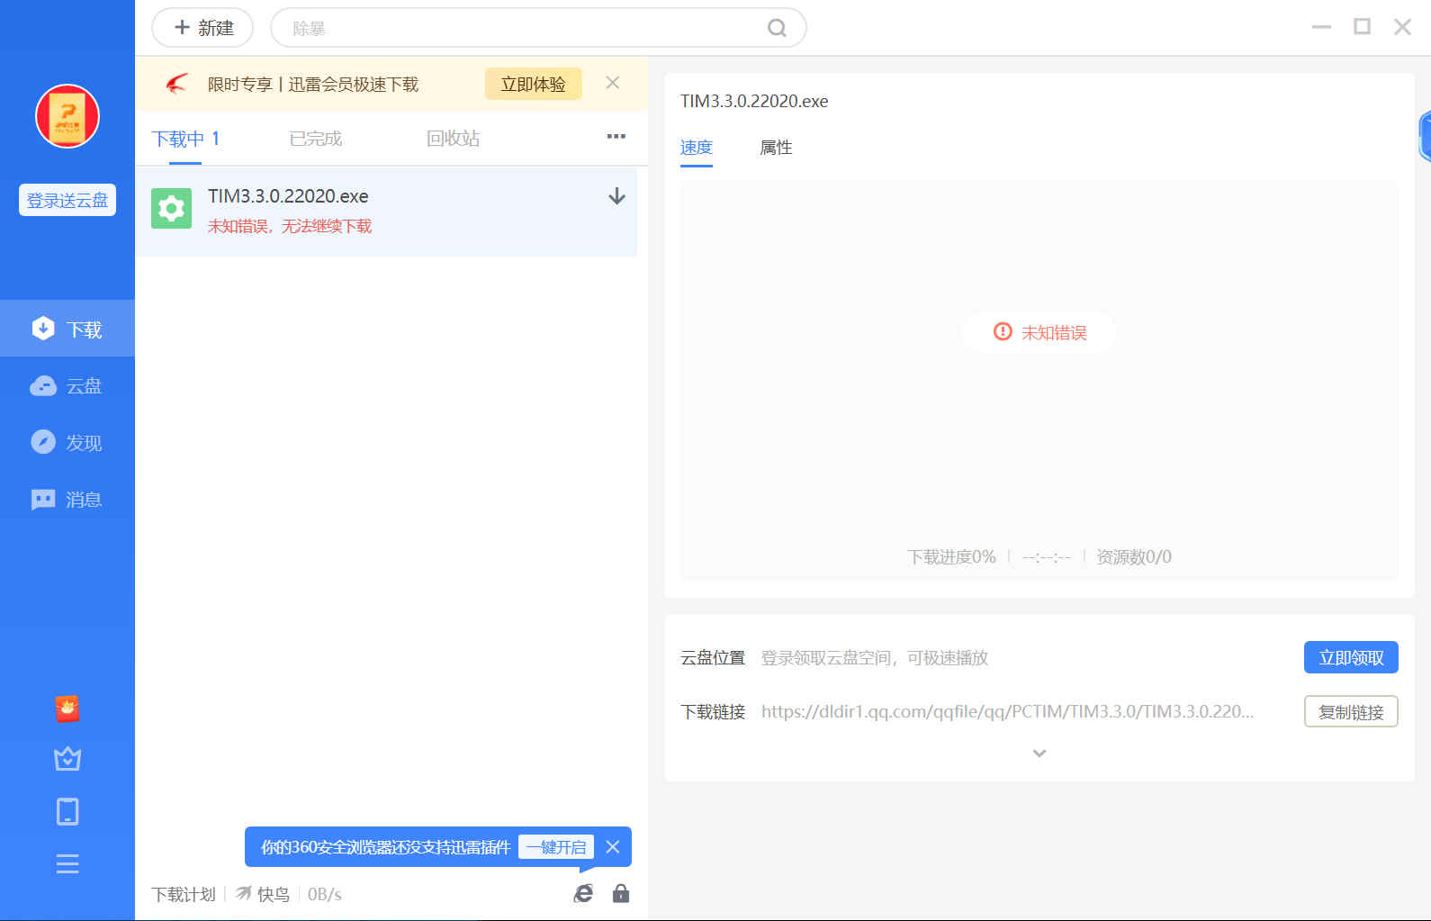The image size is (1431, 921).
Task: Open the hamburger main menu icon
Action: coord(67,864)
